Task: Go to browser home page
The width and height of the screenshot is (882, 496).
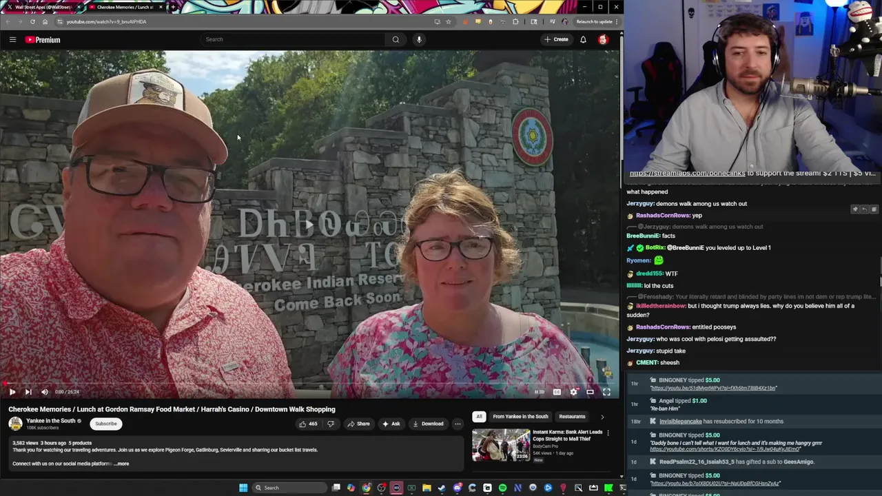Action: pyautogui.click(x=45, y=21)
